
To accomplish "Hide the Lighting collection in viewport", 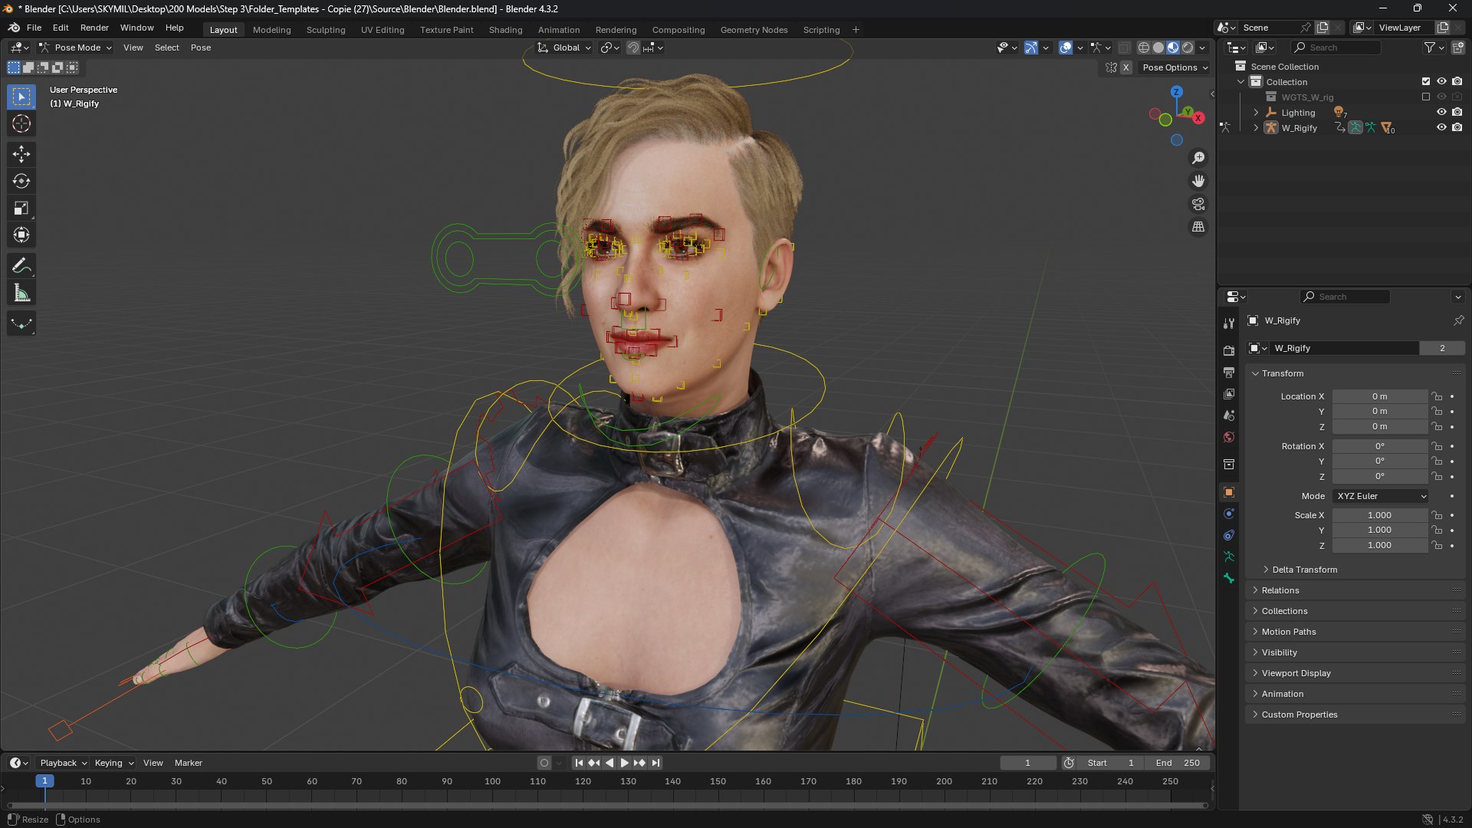I will pyautogui.click(x=1441, y=112).
